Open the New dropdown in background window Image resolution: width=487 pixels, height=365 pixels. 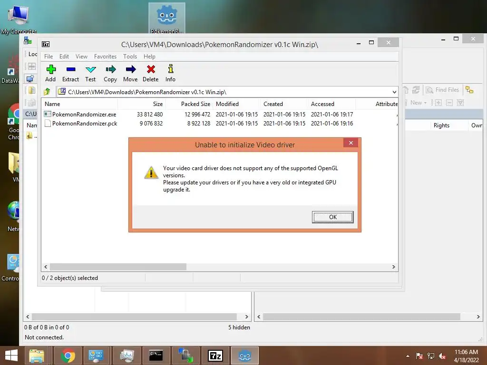pos(419,103)
